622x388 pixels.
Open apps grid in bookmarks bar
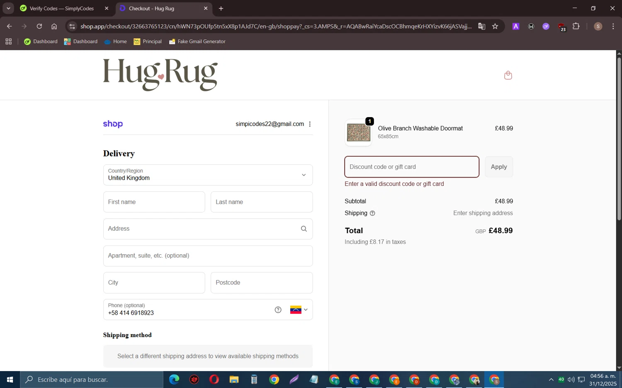click(x=8, y=41)
